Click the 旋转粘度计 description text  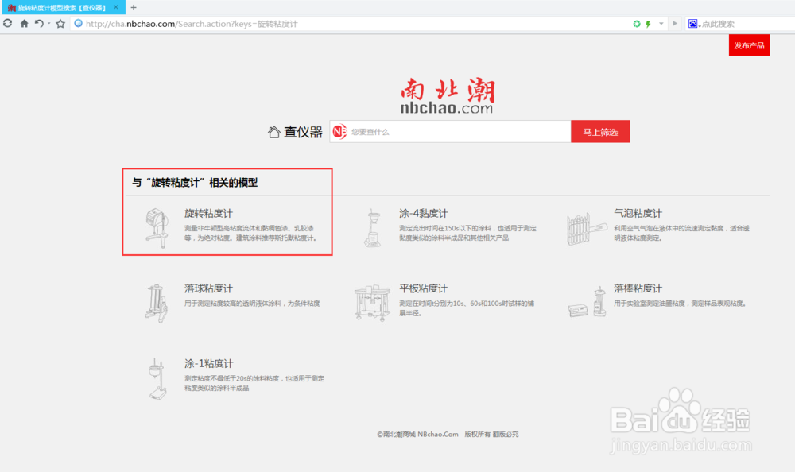(x=251, y=233)
